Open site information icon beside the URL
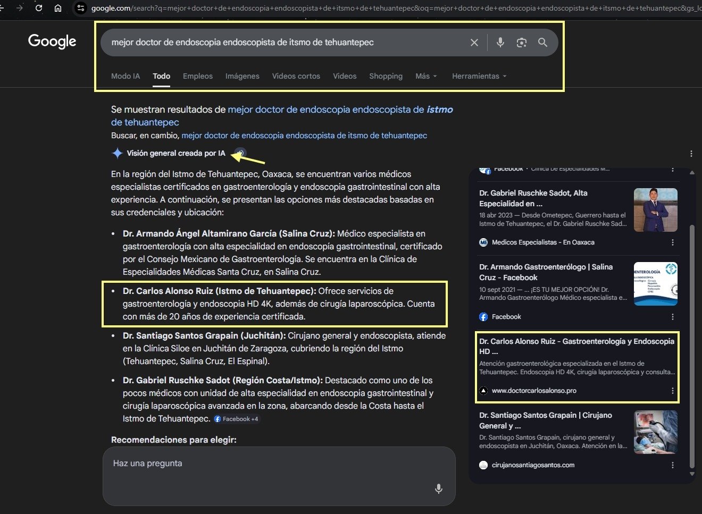The height and width of the screenshot is (514, 702). pos(81,8)
